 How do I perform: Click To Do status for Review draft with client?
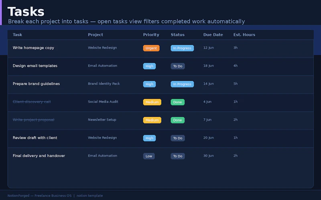point(178,138)
